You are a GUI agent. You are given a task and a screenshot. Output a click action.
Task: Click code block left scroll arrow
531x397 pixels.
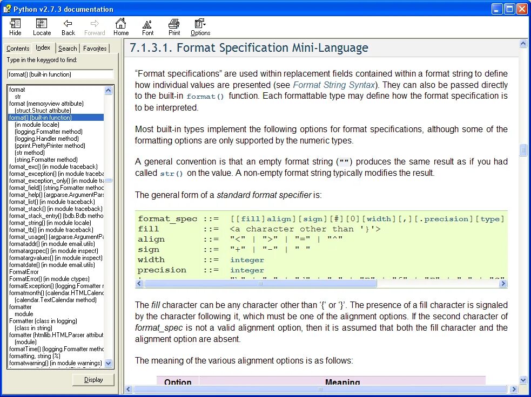pyautogui.click(x=139, y=283)
